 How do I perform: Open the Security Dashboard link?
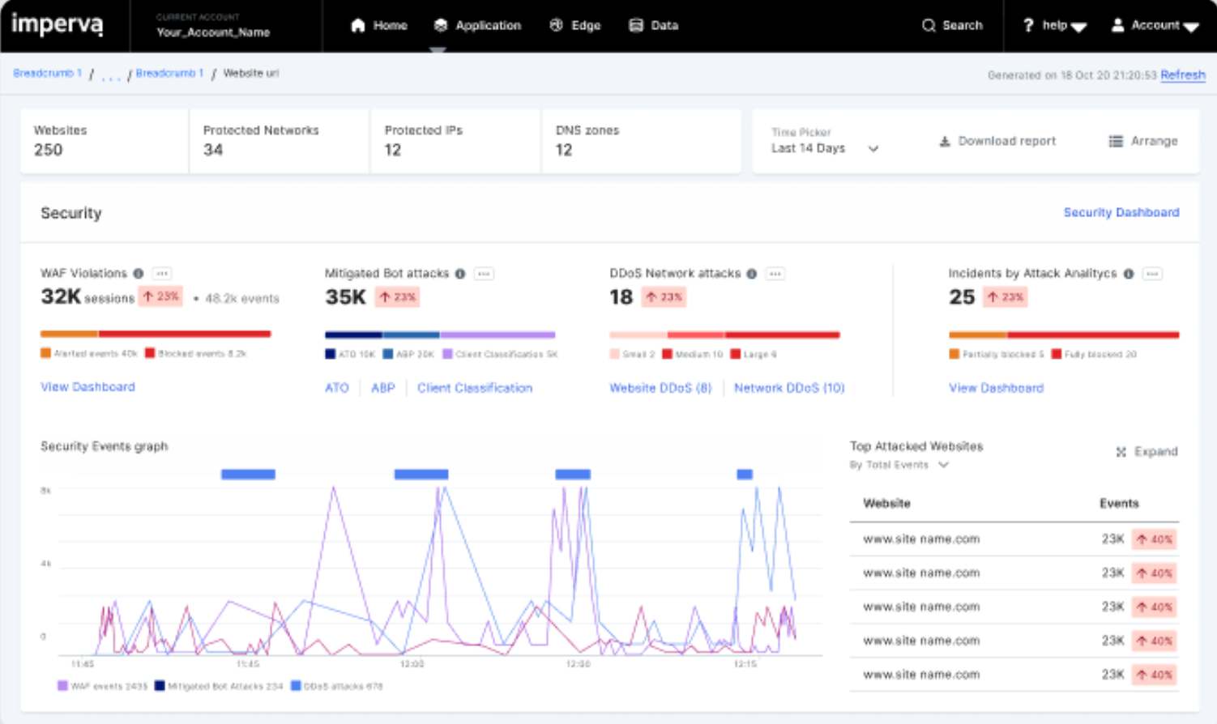[x=1121, y=212]
